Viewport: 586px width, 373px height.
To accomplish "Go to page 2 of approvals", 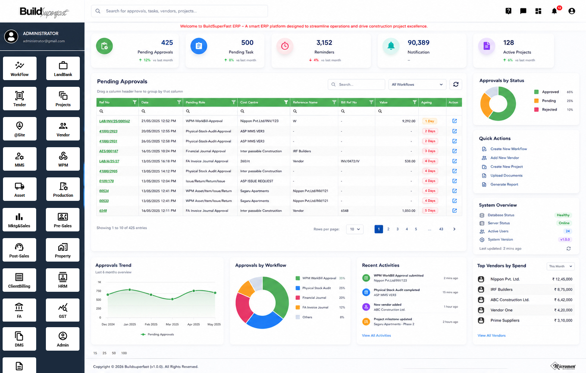I will (388, 229).
